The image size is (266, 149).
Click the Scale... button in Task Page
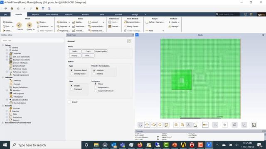click(75, 51)
